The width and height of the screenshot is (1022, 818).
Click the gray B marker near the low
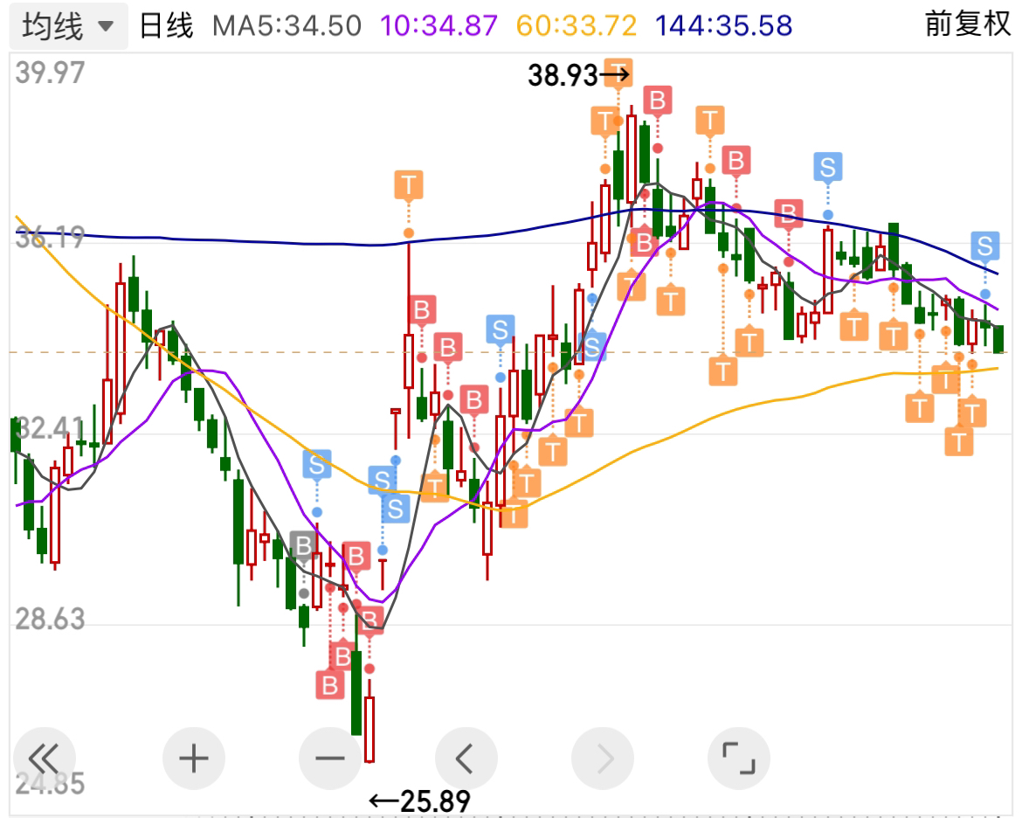click(303, 545)
